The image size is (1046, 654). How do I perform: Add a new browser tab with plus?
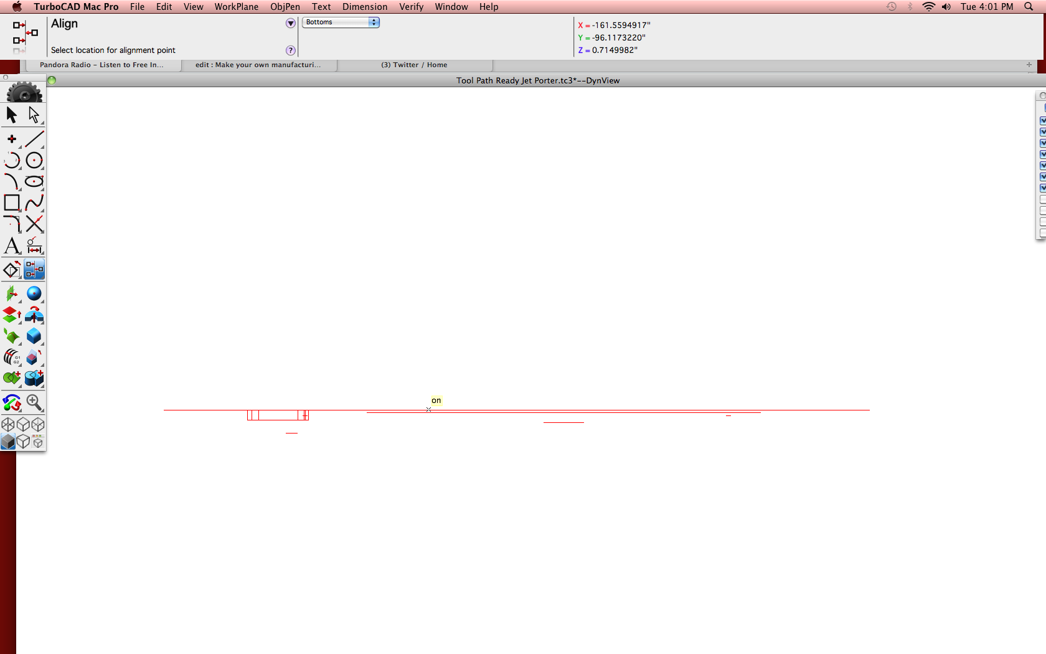coord(1029,65)
